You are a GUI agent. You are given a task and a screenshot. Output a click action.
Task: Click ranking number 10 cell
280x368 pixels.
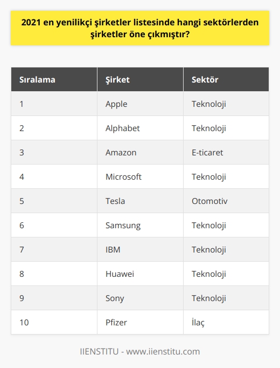click(x=54, y=323)
